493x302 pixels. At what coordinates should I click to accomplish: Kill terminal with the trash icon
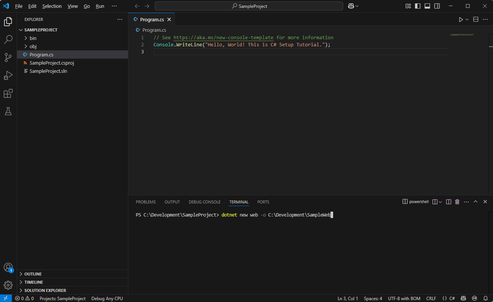coord(457,202)
